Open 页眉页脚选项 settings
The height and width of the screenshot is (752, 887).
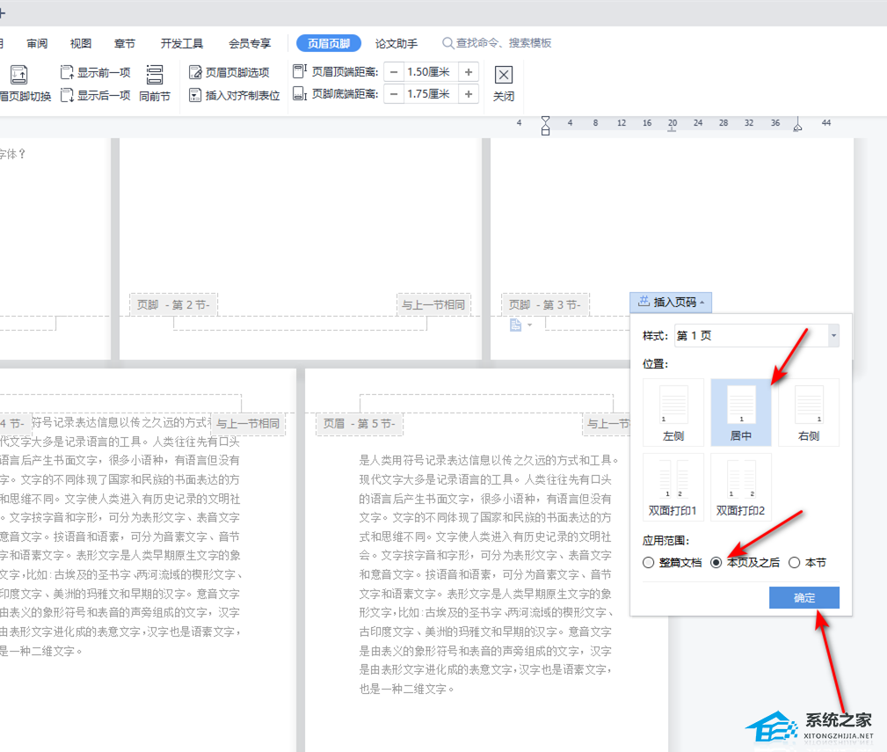[229, 72]
